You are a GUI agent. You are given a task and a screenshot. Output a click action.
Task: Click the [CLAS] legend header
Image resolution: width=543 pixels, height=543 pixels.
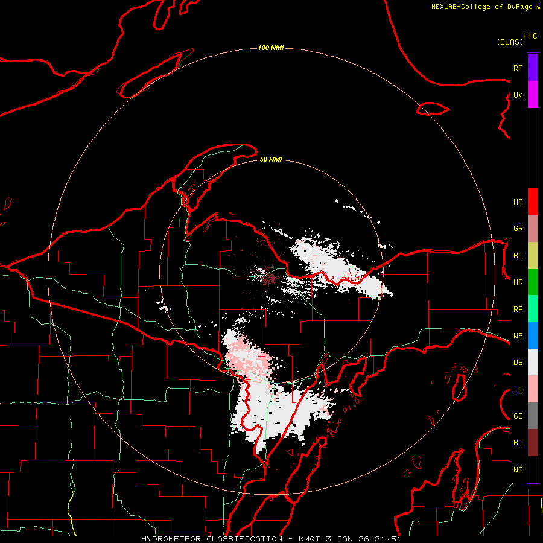click(x=510, y=42)
